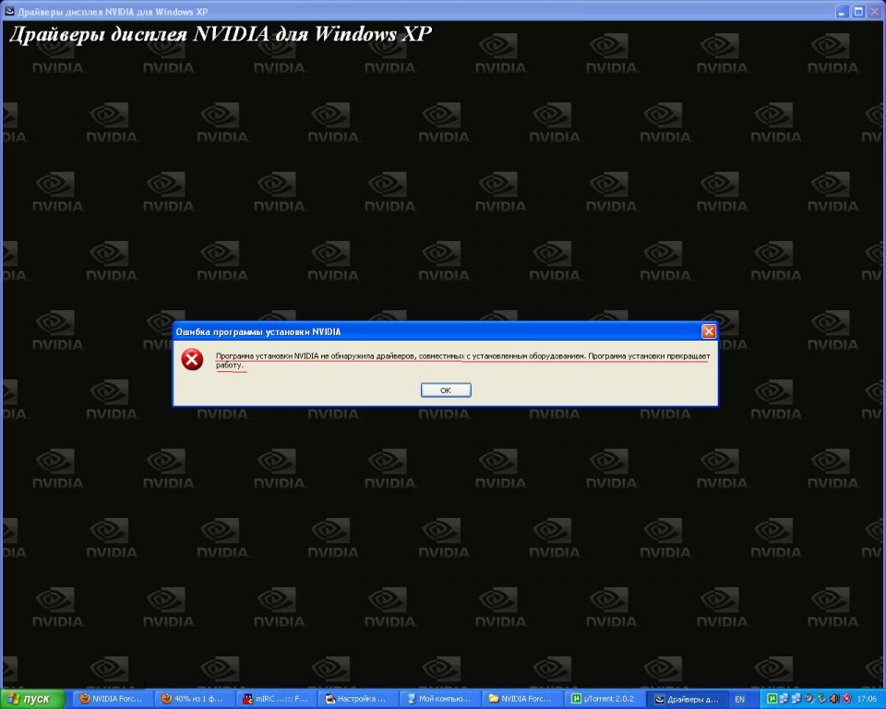Click the µTorrent icon in the system tray
Screen dimensions: 886x709
pyautogui.click(x=772, y=699)
